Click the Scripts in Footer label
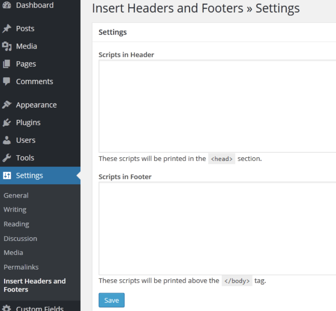The height and width of the screenshot is (311, 336). click(125, 177)
